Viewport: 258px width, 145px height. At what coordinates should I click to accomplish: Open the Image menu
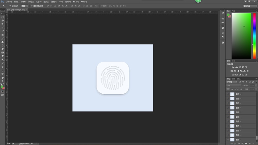coord(24,2)
